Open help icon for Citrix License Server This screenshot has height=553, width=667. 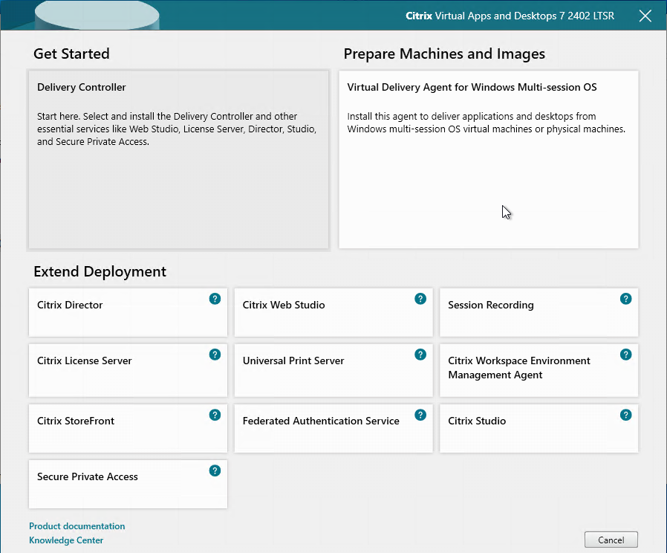click(x=215, y=355)
